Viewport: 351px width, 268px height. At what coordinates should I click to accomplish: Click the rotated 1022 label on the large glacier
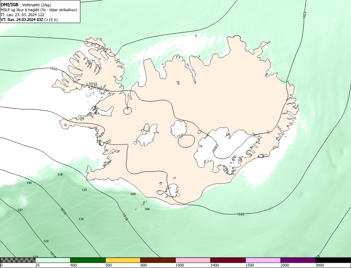pyautogui.click(x=216, y=148)
